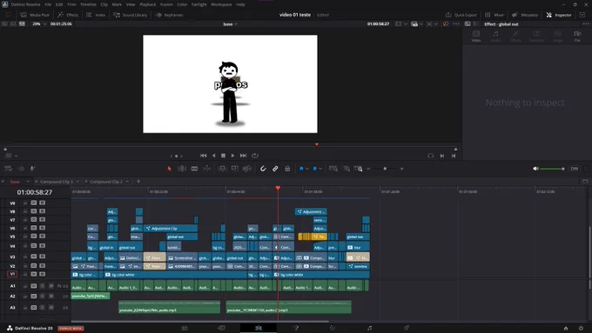Image resolution: width=592 pixels, height=333 pixels.
Task: Switch to the Compound Clip 3 timeline tab
Action: [x=57, y=182]
